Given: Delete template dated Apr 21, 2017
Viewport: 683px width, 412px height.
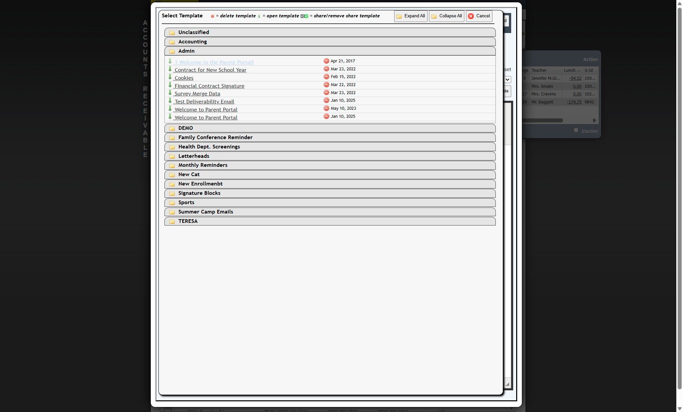Looking at the screenshot, I should 326,61.
